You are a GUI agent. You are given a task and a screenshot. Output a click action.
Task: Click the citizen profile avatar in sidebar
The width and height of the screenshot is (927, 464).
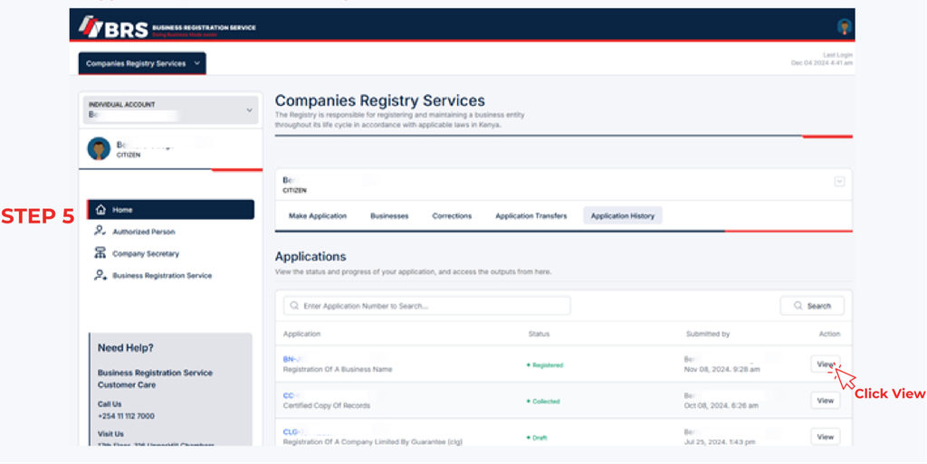pos(99,148)
